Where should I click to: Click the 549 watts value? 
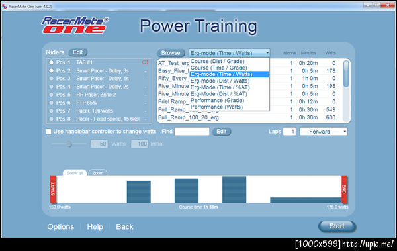(331, 109)
